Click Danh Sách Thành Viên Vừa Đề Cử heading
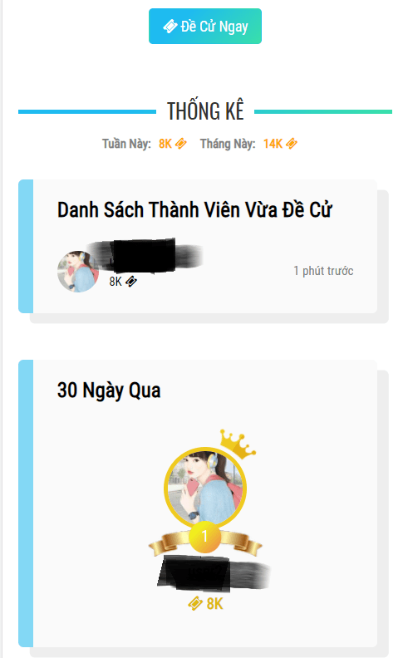 click(x=194, y=210)
